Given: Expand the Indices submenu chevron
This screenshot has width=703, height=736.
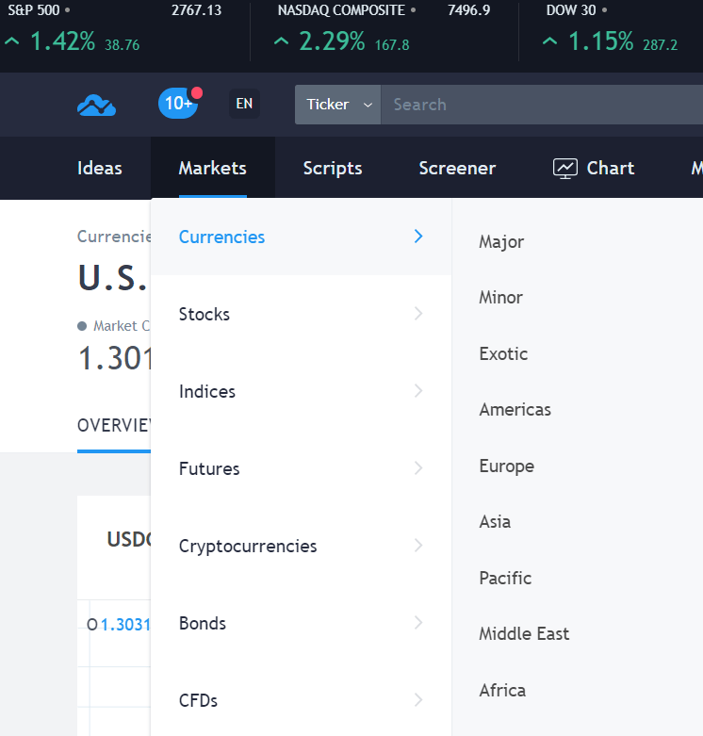Looking at the screenshot, I should tap(418, 391).
